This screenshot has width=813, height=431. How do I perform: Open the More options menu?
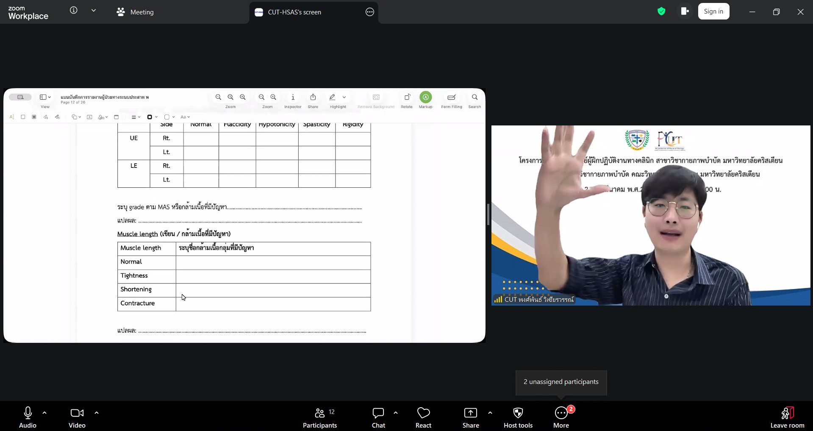click(x=561, y=417)
